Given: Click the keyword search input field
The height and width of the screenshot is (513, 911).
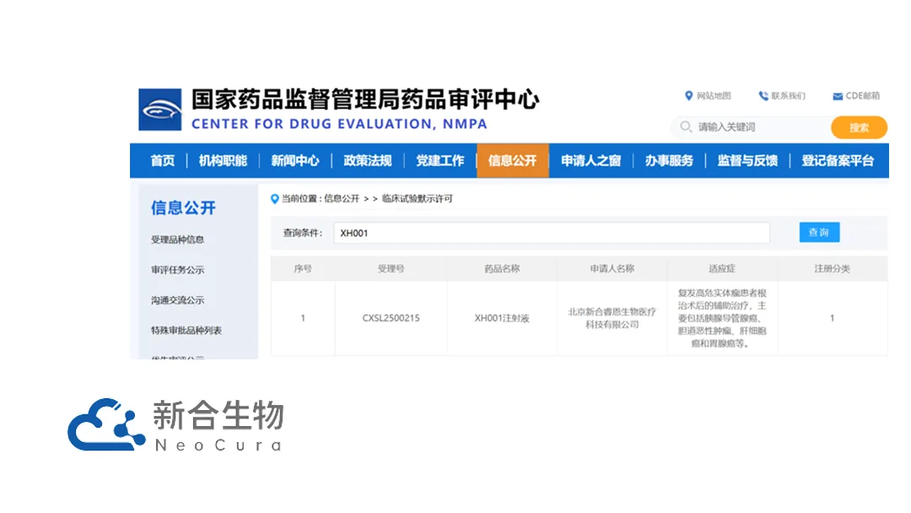Looking at the screenshot, I should [x=759, y=127].
